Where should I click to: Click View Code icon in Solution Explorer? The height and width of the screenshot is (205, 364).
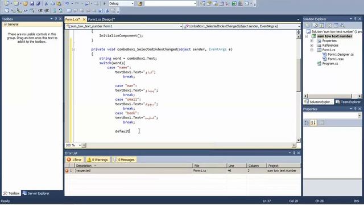click(x=330, y=25)
